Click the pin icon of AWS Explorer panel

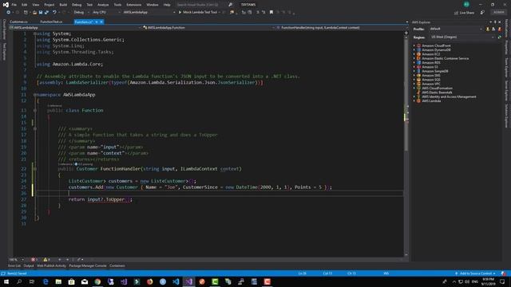495,22
